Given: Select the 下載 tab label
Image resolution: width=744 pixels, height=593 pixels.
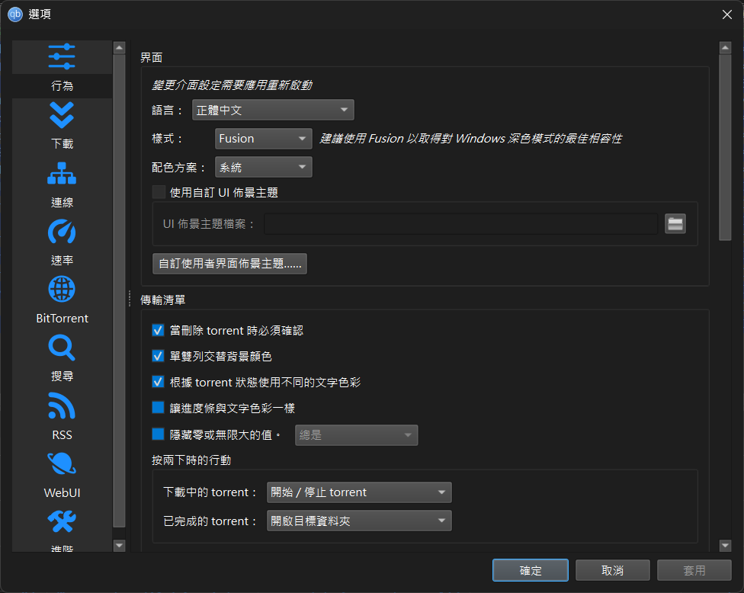Looking at the screenshot, I should pos(62,144).
